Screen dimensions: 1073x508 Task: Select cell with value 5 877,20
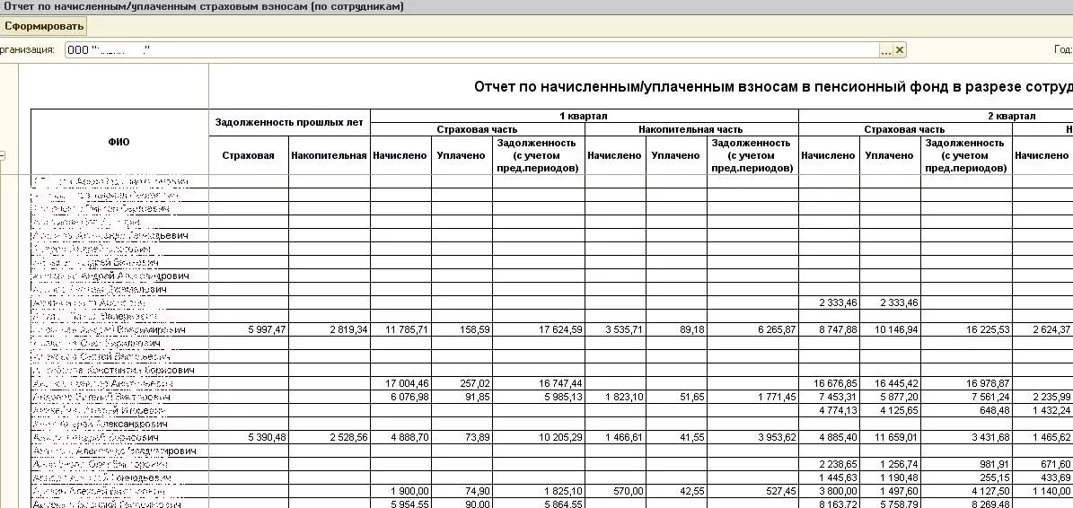pos(891,397)
